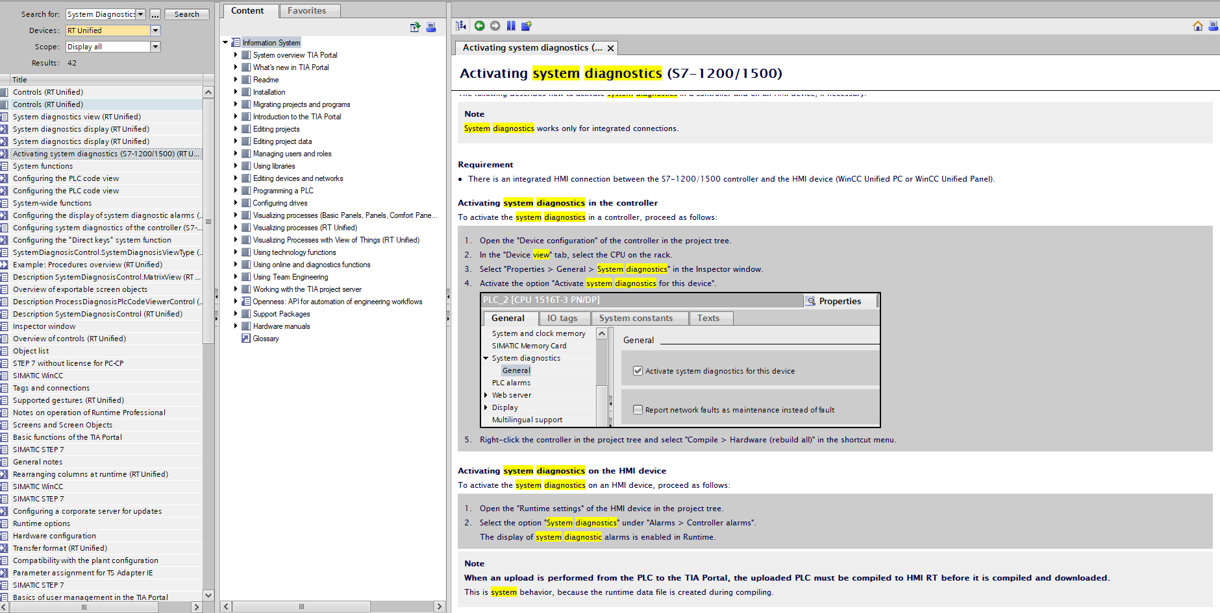The height and width of the screenshot is (613, 1220).
Task: Click the blue bookmarks icon in toolbar
Action: (x=511, y=26)
